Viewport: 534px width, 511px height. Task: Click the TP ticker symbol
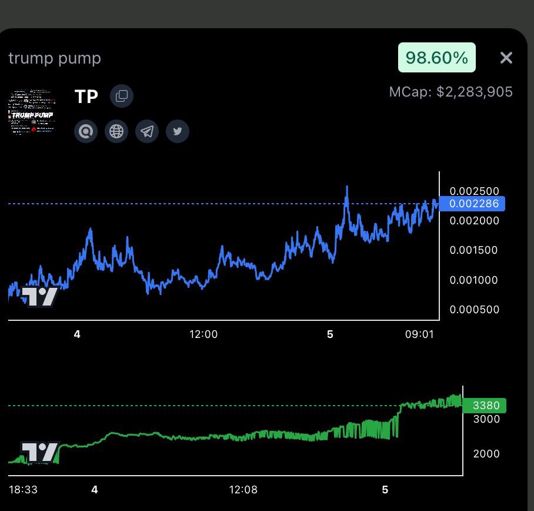[x=86, y=97]
